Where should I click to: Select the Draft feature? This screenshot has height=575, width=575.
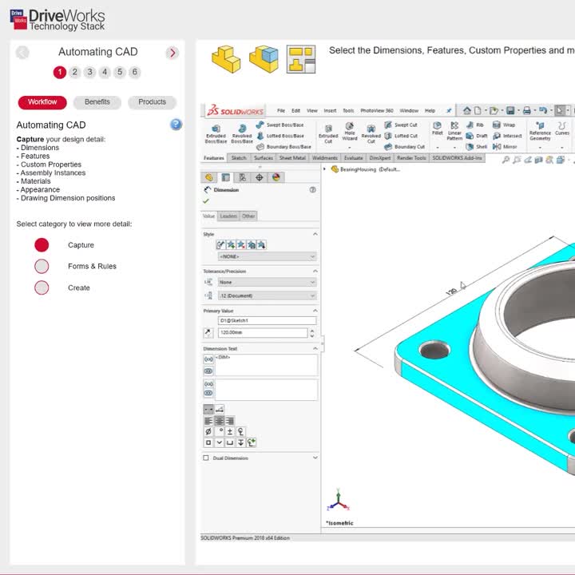click(x=477, y=136)
